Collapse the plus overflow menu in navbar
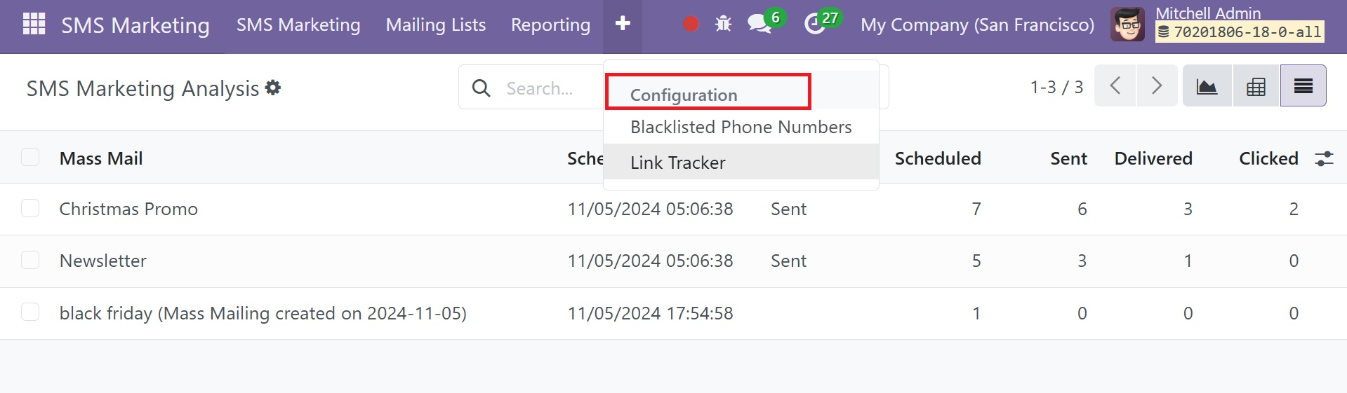The width and height of the screenshot is (1347, 393). (x=623, y=25)
